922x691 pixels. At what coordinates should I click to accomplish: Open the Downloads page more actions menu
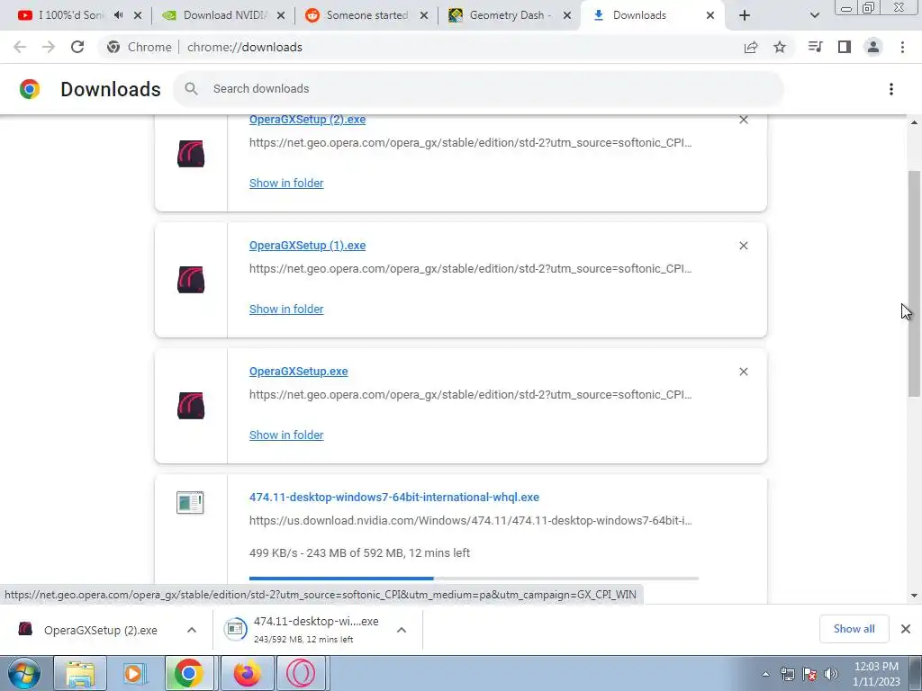click(891, 89)
